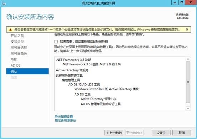Select 'Windows PowerShell 的 Active Directory 模块' row

click(x=107, y=89)
